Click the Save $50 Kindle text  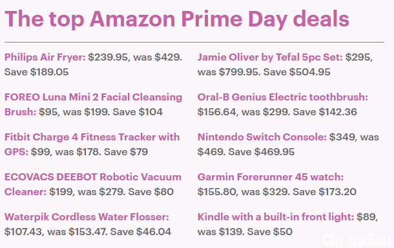pyautogui.click(x=271, y=232)
